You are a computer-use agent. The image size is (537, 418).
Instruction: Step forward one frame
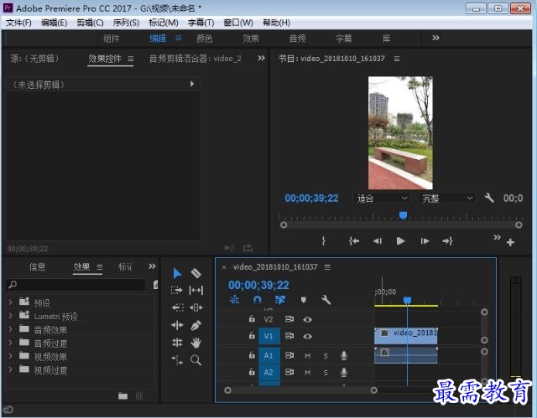click(425, 241)
